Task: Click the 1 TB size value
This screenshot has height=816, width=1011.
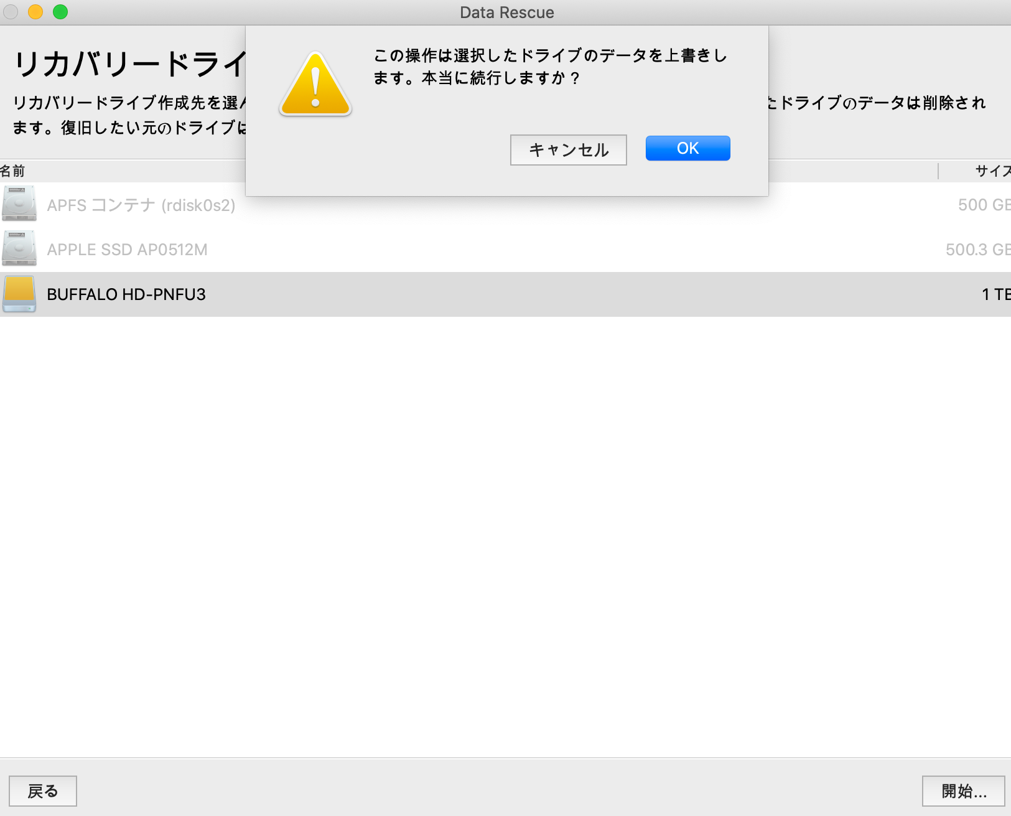Action: (x=995, y=294)
